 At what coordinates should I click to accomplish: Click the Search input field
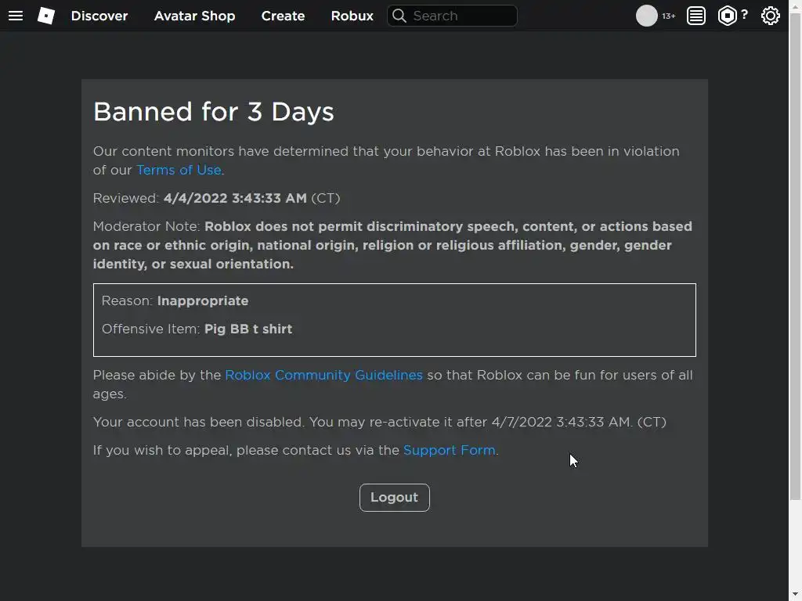pos(452,16)
